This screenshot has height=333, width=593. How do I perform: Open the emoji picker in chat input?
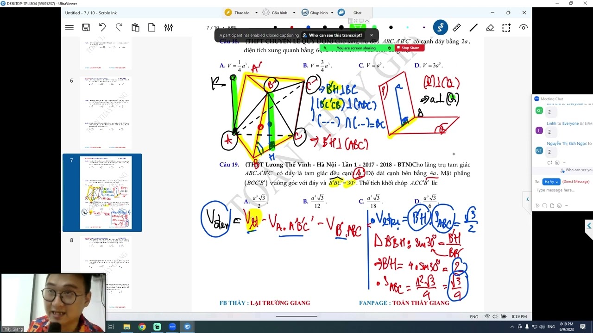tap(559, 205)
